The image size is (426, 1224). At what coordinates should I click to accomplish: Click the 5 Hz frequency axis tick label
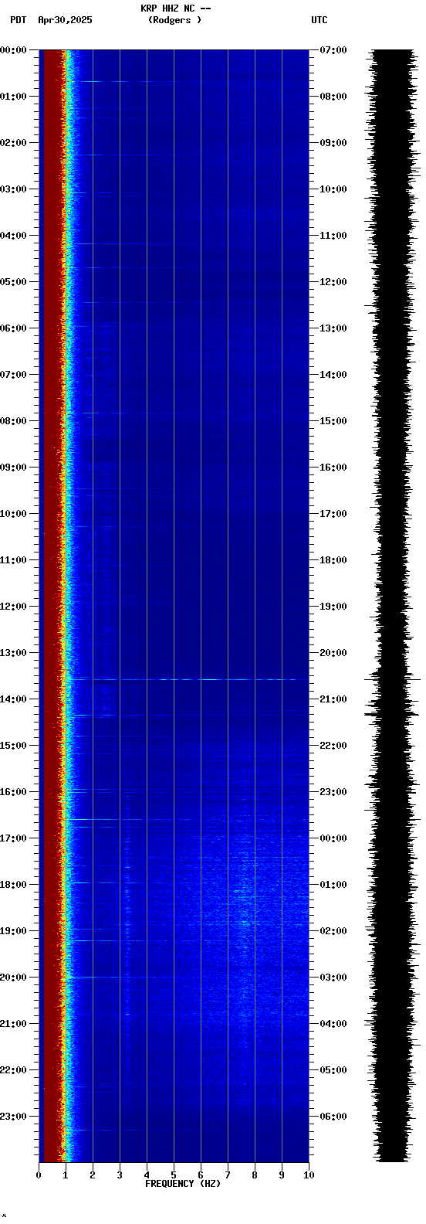click(x=174, y=1175)
